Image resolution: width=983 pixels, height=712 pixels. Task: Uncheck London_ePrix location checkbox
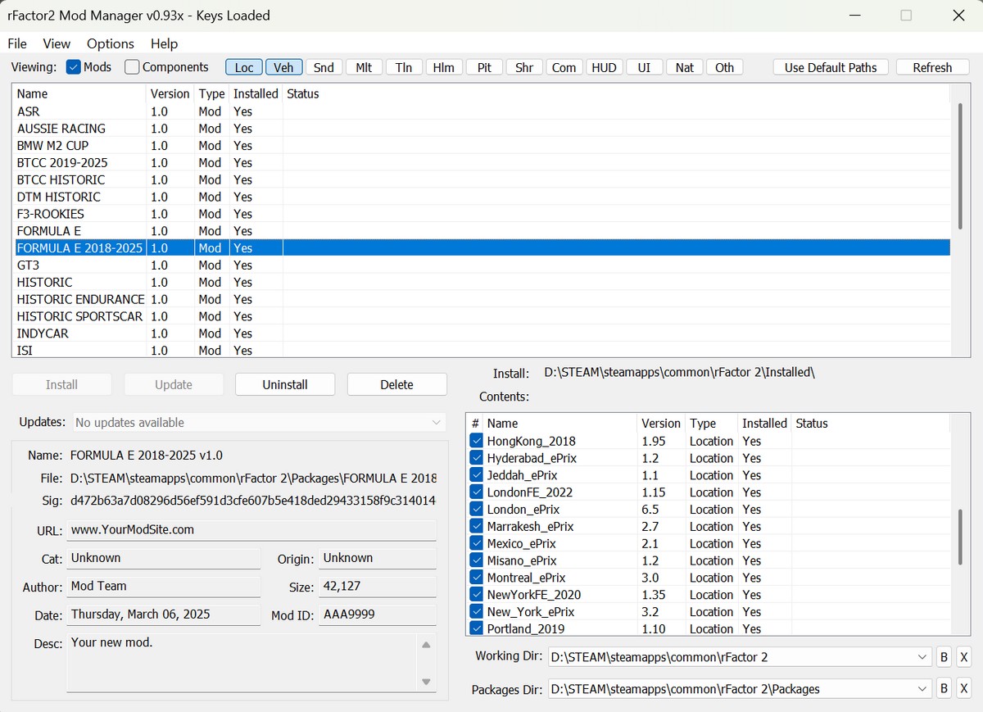point(477,509)
